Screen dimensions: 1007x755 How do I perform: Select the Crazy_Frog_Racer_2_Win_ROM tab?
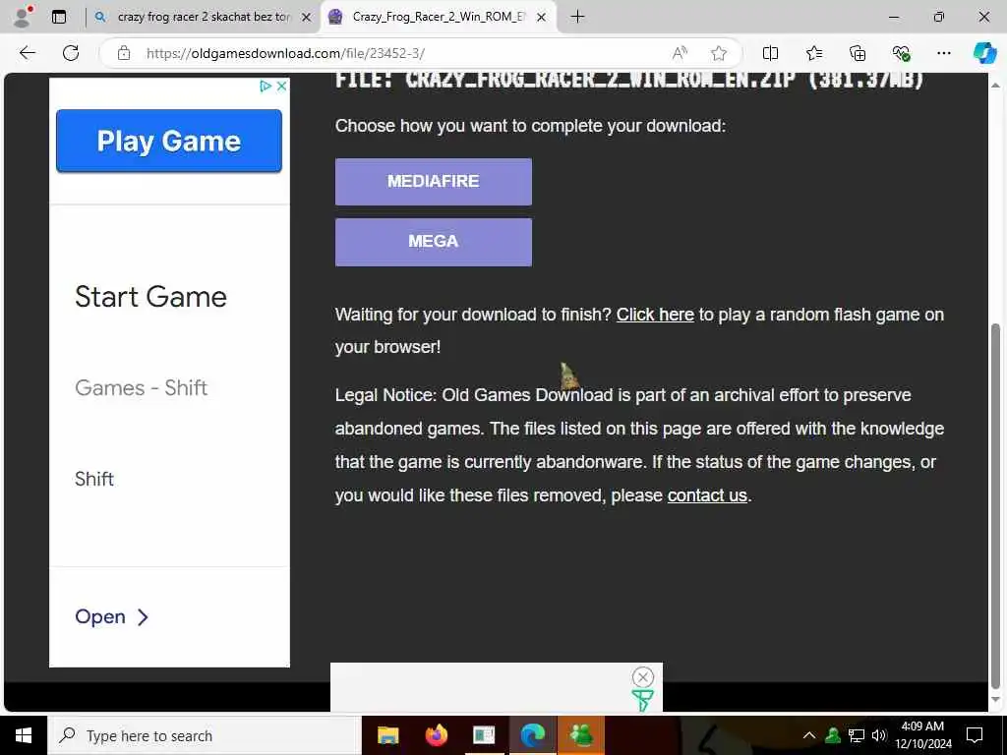pos(439,18)
